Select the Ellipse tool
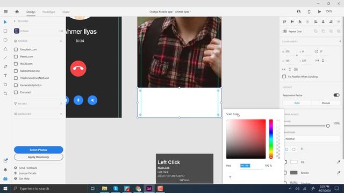 [5, 40]
